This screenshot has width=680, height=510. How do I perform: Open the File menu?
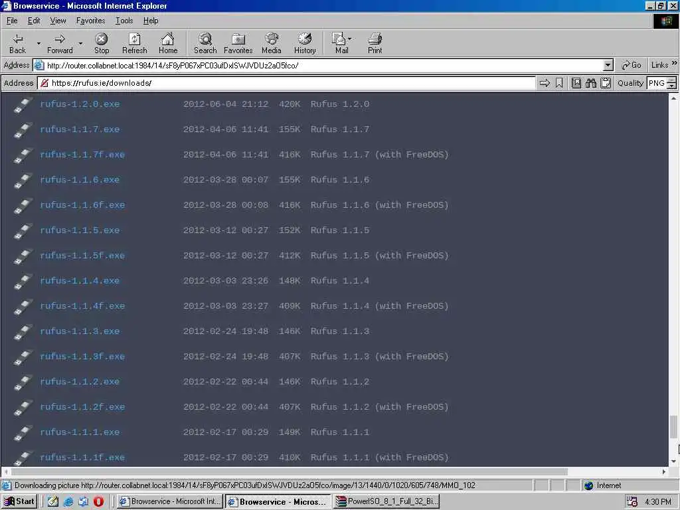[x=12, y=21]
